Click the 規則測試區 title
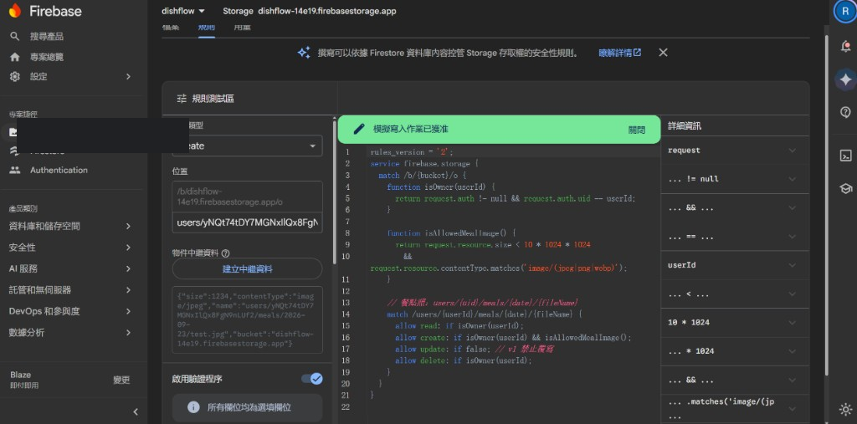The width and height of the screenshot is (857, 424). [213, 99]
